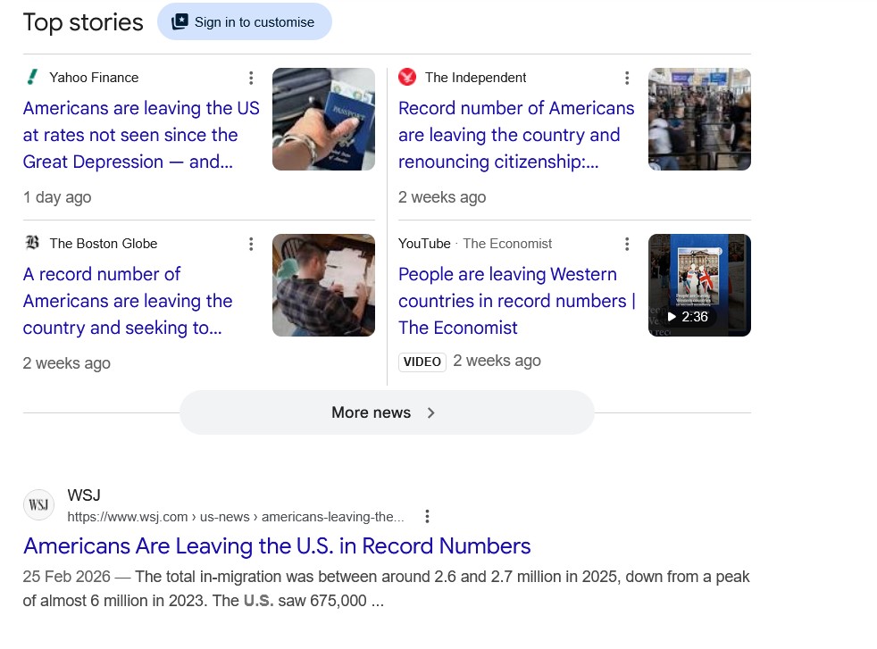Play the 2:36 Economist video thumbnail
The width and height of the screenshot is (877, 649).
click(699, 285)
